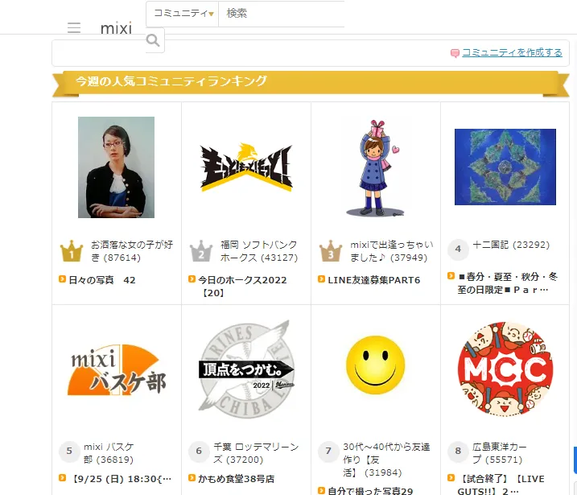
Task: Open the コミュニティを作成する link
Action: [x=512, y=52]
